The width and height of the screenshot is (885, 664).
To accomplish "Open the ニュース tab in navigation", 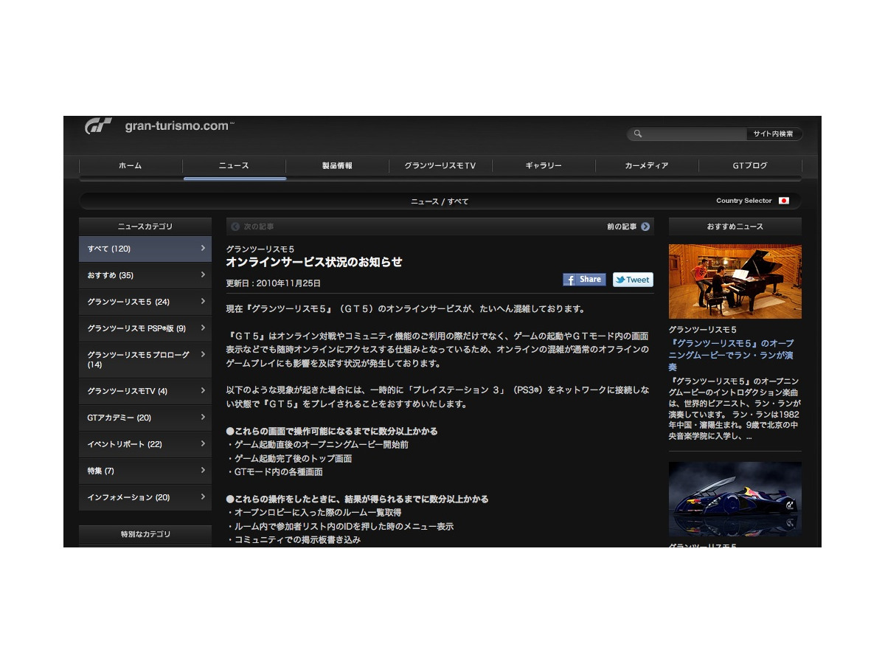I will pos(234,166).
